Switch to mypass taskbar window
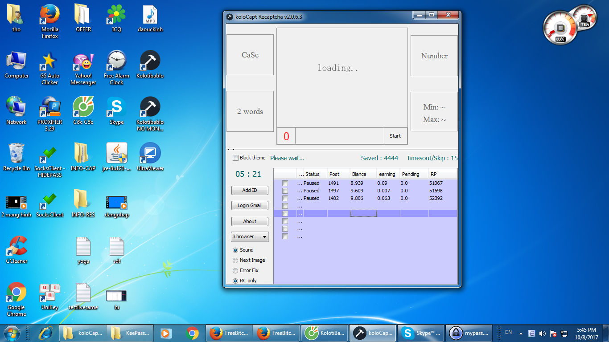Viewport: 609px width, 342px height. coord(469,333)
